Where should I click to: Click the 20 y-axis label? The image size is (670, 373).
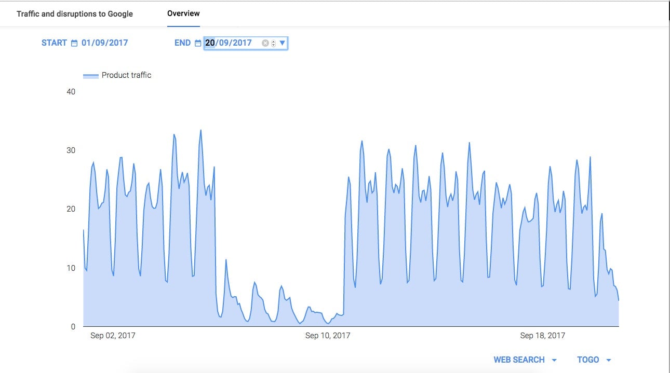(x=71, y=209)
